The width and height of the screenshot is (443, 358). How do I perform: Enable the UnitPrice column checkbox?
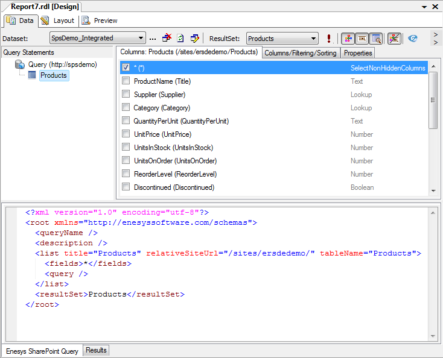[x=126, y=134]
